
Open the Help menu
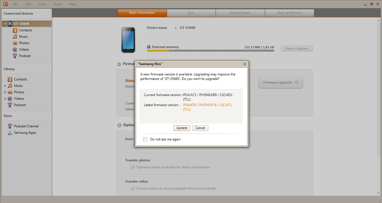click(x=72, y=4)
